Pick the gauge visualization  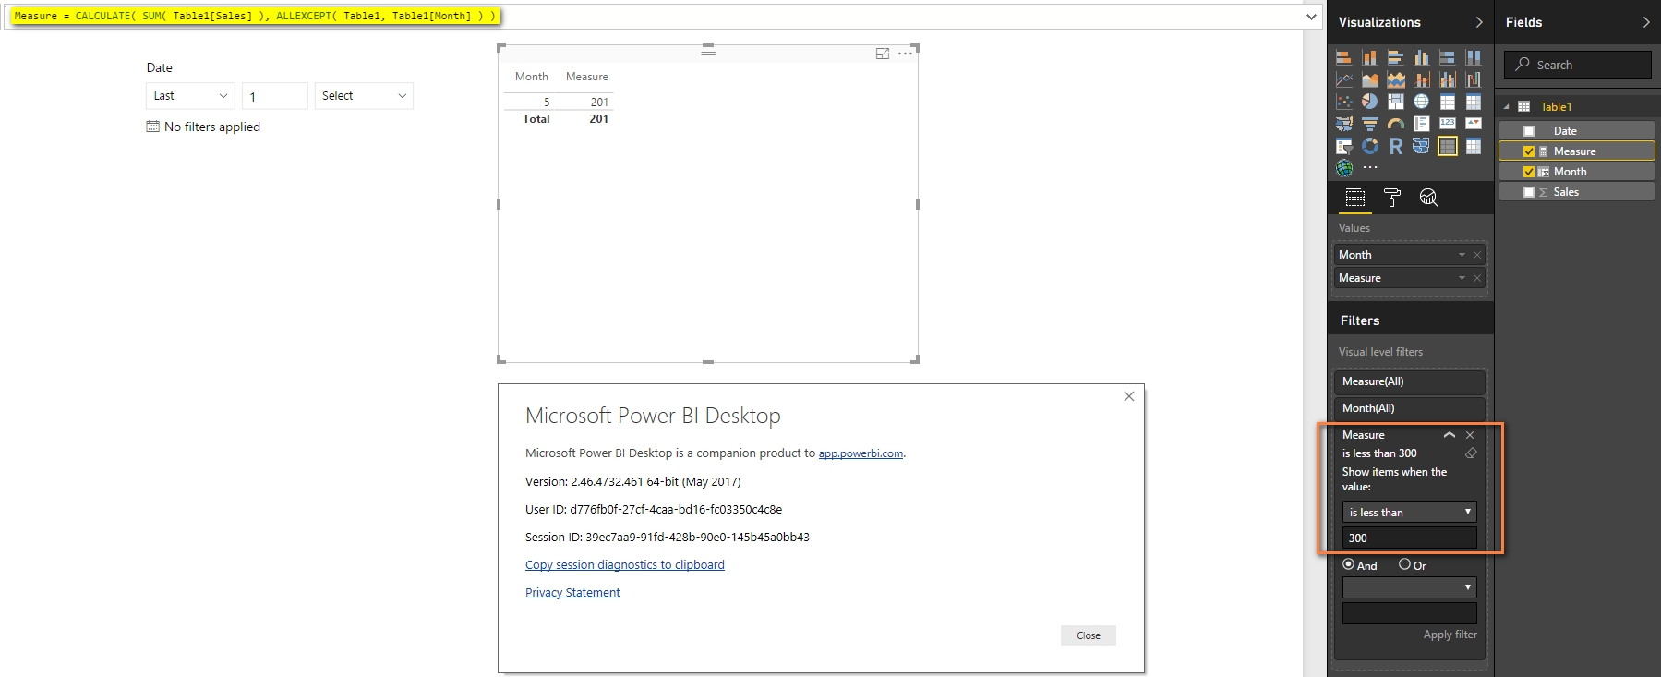(x=1395, y=124)
